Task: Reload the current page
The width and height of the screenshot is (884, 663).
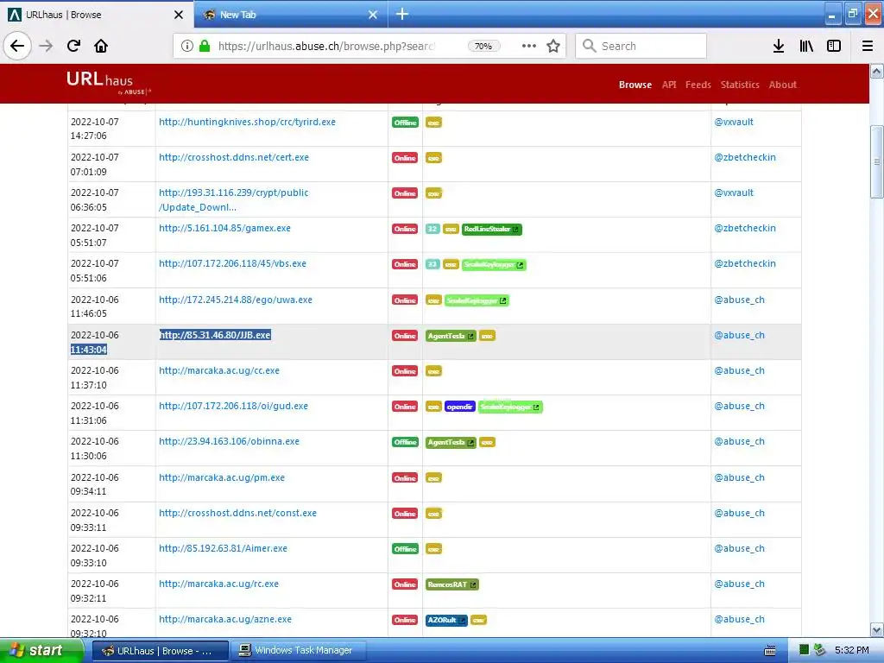Action: coord(73,46)
